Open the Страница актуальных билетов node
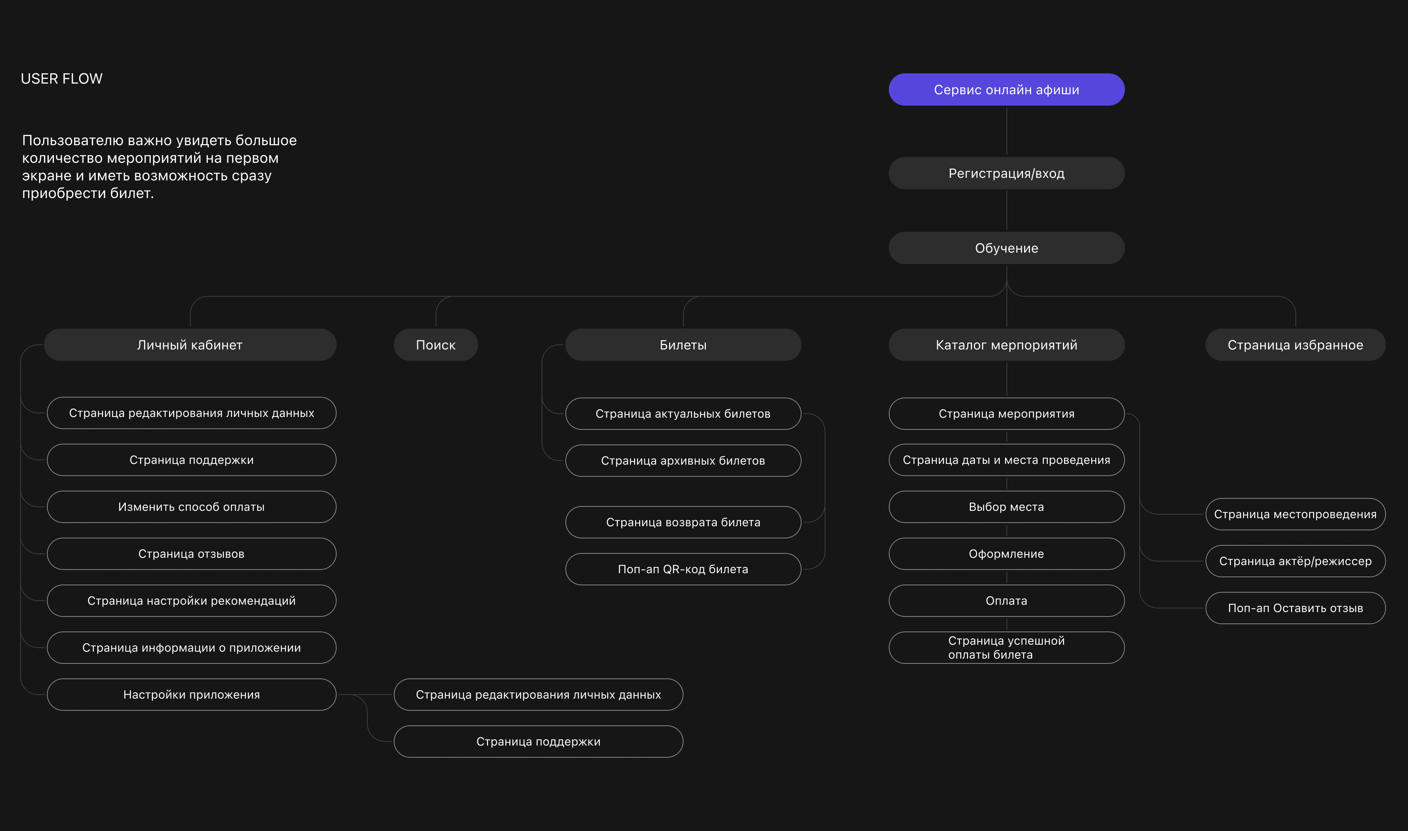Image resolution: width=1408 pixels, height=831 pixels. [x=683, y=413]
